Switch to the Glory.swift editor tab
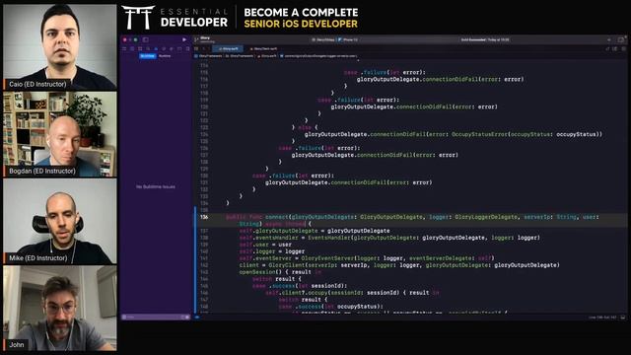Screen dimensions: 631x355 click(228, 48)
